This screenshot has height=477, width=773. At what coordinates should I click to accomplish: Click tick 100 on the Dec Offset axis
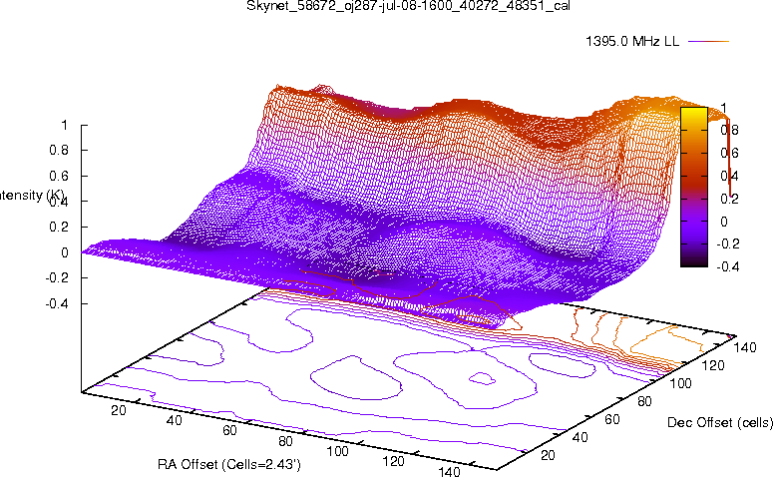point(681,383)
